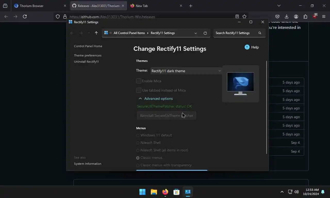Click Reinstall SecureUxTheme Patcher button

coord(167,115)
